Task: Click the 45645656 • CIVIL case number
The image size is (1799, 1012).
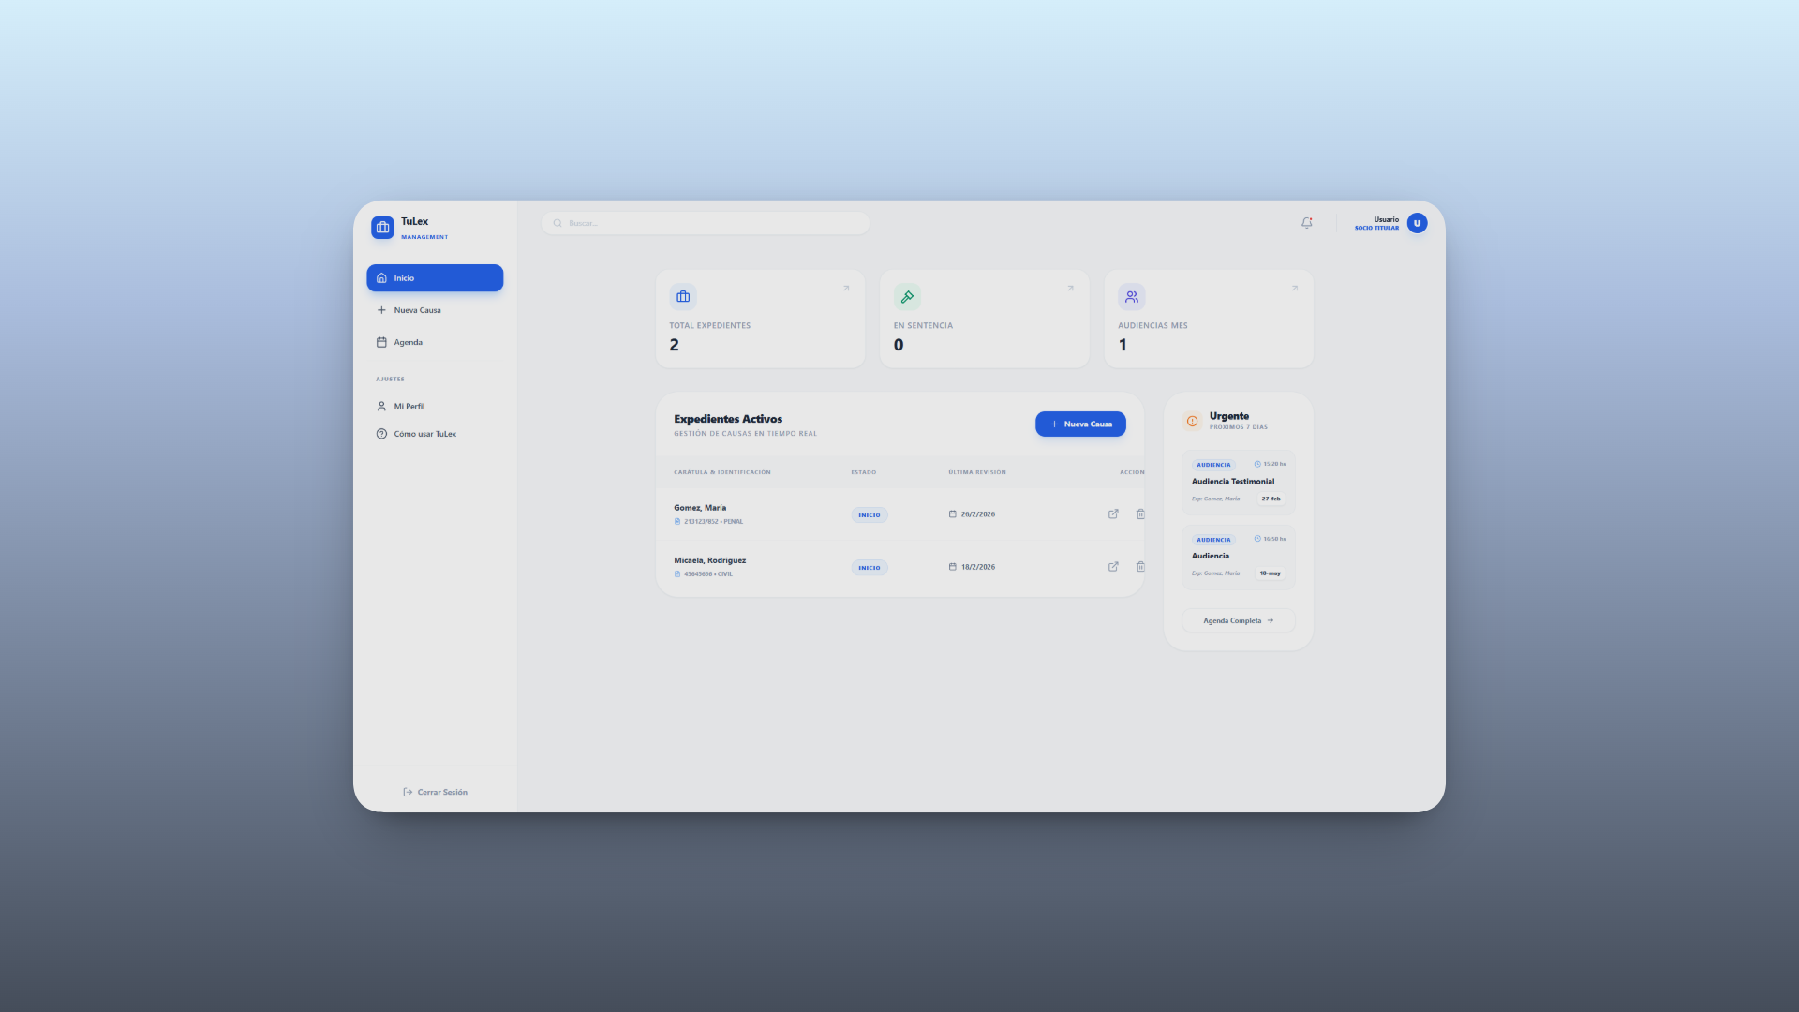Action: point(708,574)
